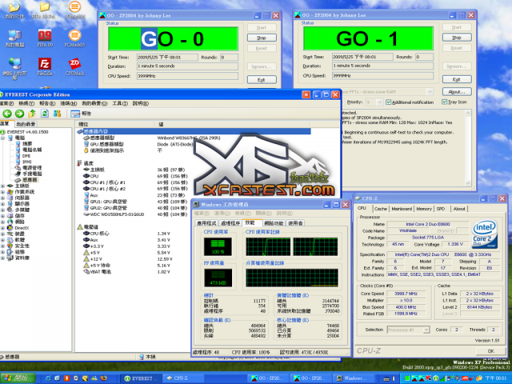The height and width of the screenshot is (384, 512).
Task: Collapse 電腦 node in EVEREST tree
Action: [x=3, y=138]
